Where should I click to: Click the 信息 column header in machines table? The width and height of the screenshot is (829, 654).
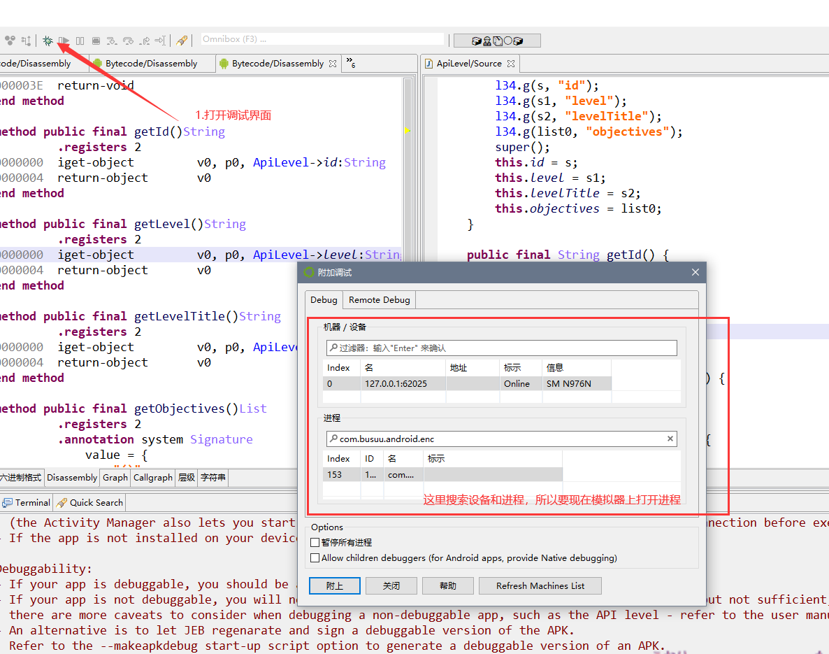[x=576, y=368]
